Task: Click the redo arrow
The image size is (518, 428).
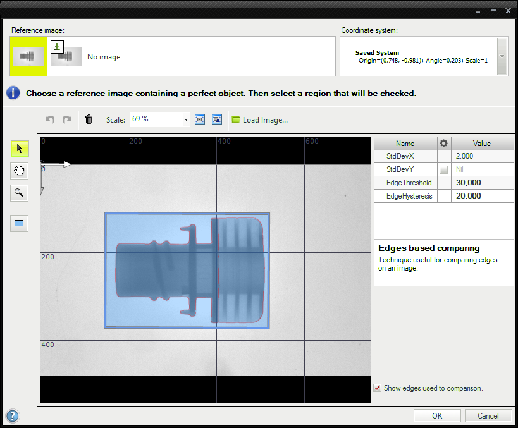Action: coord(67,119)
